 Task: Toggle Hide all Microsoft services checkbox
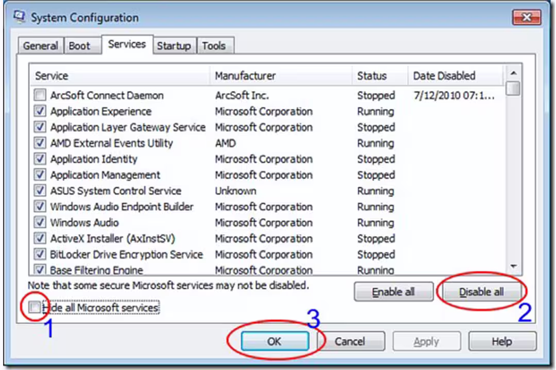point(35,308)
